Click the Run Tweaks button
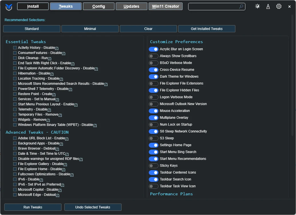Screen dimensions: 296x215 [33, 207]
